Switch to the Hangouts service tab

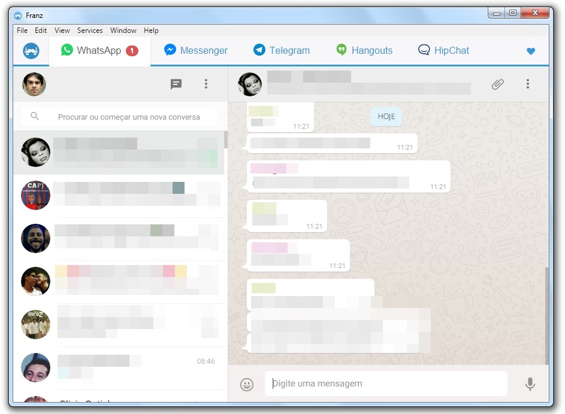click(x=364, y=51)
